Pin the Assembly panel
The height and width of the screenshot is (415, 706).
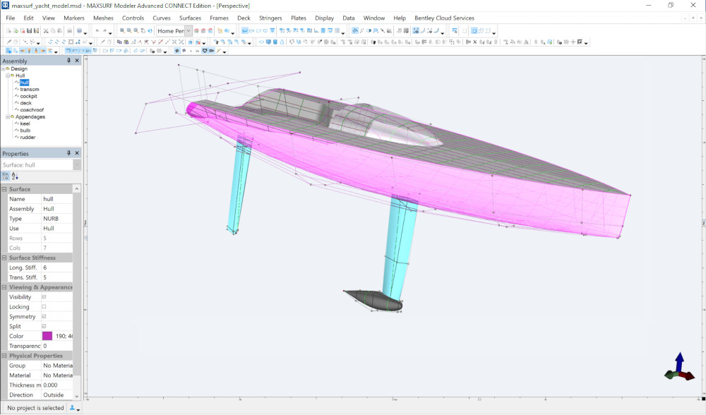68,61
